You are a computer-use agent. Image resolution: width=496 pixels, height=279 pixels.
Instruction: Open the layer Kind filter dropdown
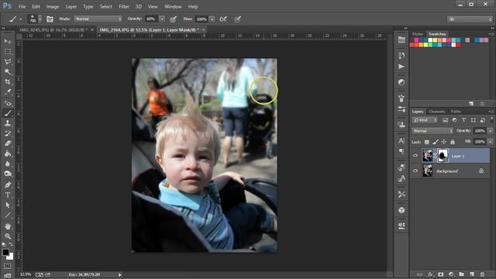[x=425, y=120]
